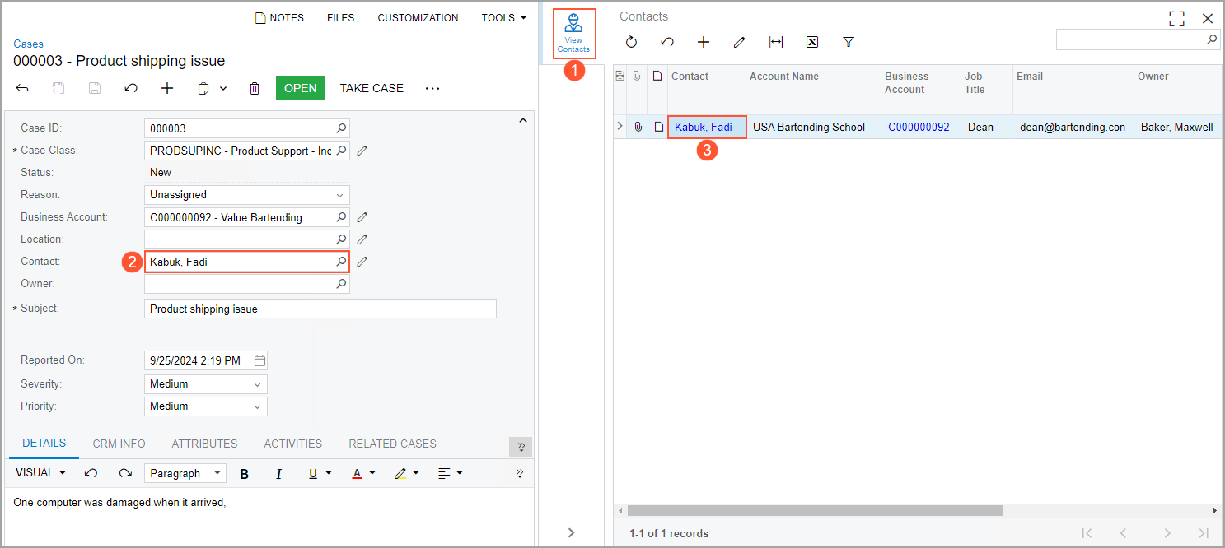Click the green OPEN button

tap(301, 88)
